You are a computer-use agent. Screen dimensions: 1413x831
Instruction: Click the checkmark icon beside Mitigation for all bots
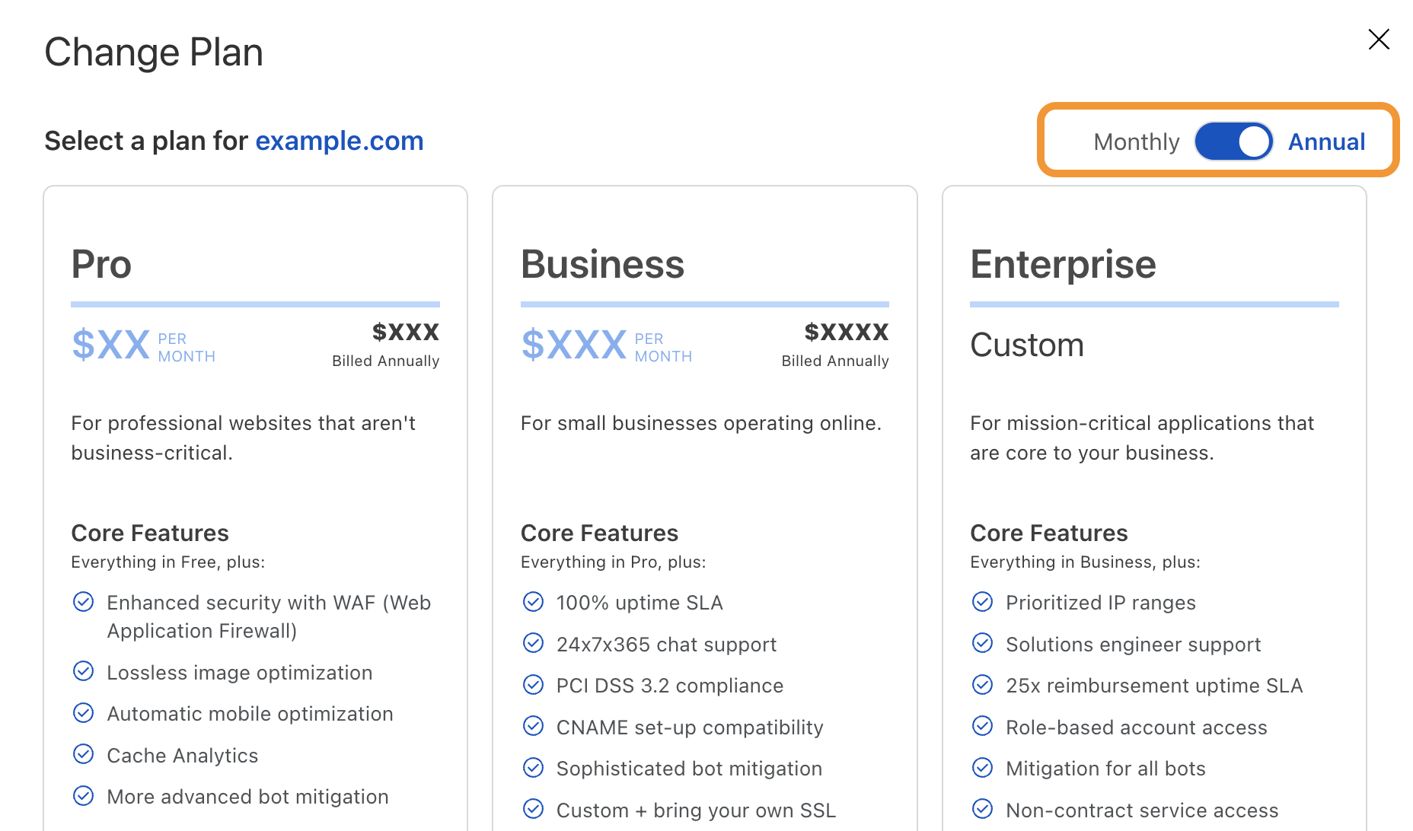click(982, 768)
